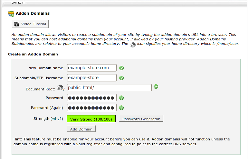This screenshot has height=159, width=248.
Task: Click the home icon beside Document Root
Action: tap(60, 87)
